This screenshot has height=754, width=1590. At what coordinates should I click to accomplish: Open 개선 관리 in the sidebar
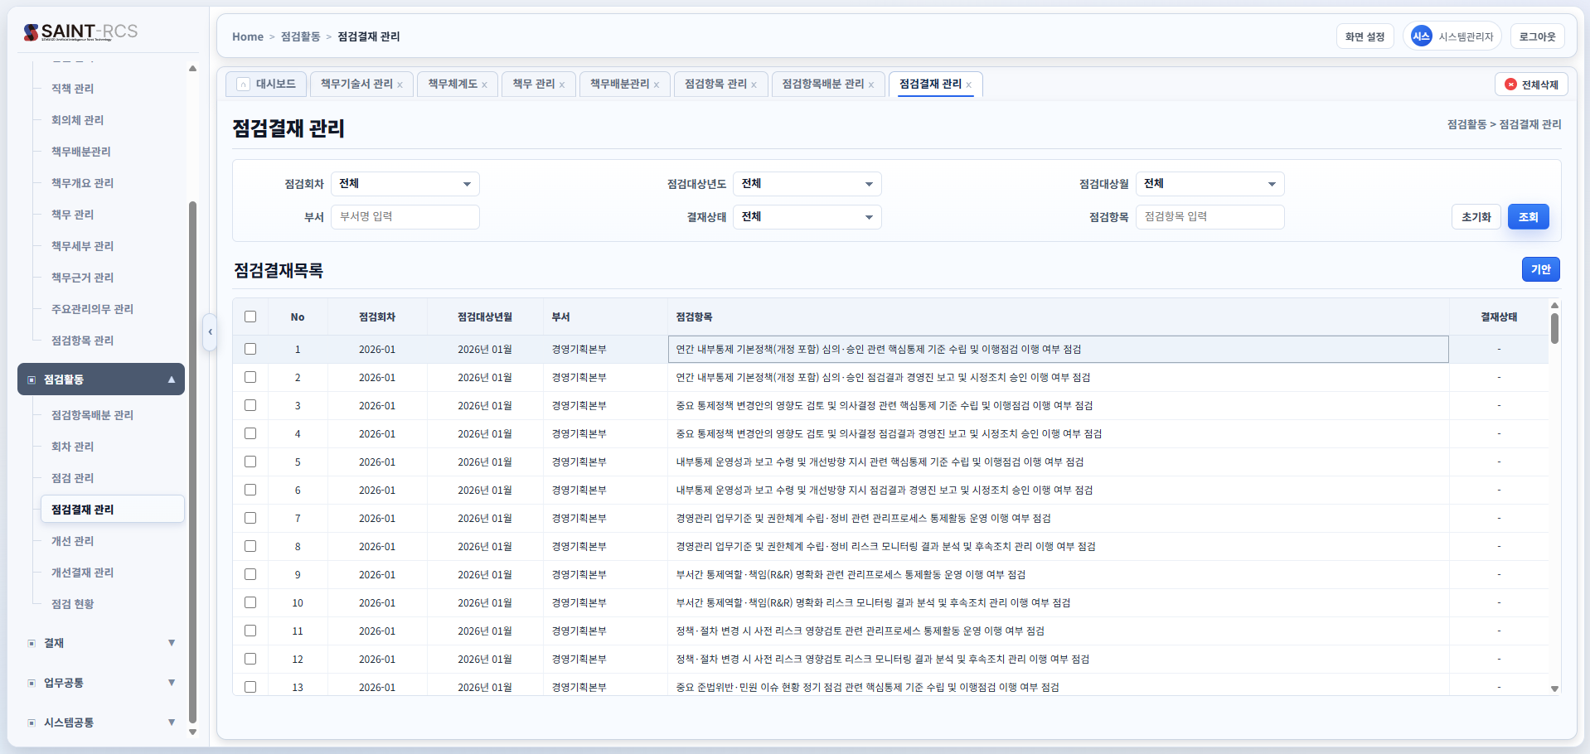73,541
